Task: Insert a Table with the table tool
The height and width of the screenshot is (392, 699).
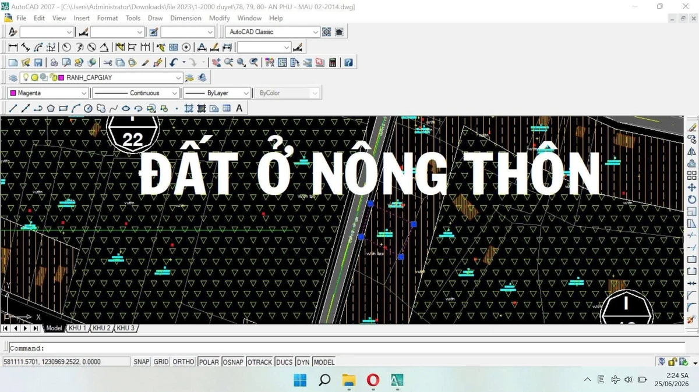Action: (227, 108)
